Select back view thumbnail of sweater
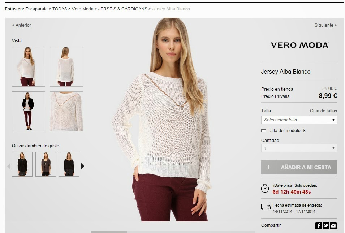The width and height of the screenshot is (345, 233). pyautogui.click(x=66, y=67)
